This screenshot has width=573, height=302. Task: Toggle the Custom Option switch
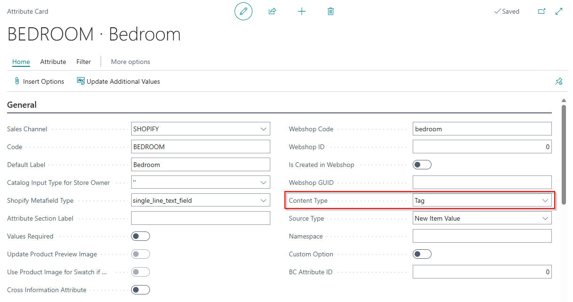tap(422, 254)
